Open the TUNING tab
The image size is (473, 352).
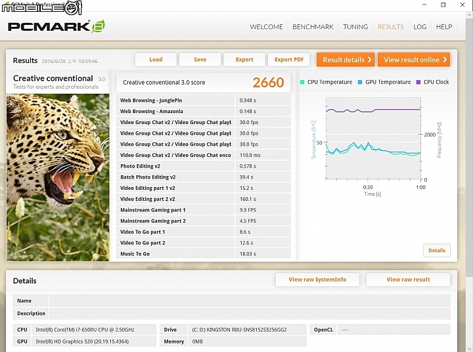355,27
